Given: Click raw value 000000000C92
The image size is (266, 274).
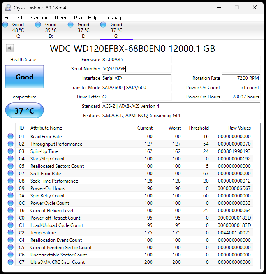Looking at the screenshot, I should point(234,159).
